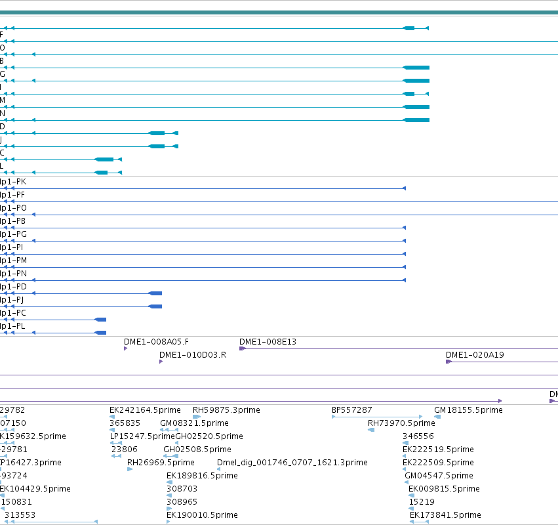Click the 365835 feature label
The image size is (558, 525).
pos(125,423)
